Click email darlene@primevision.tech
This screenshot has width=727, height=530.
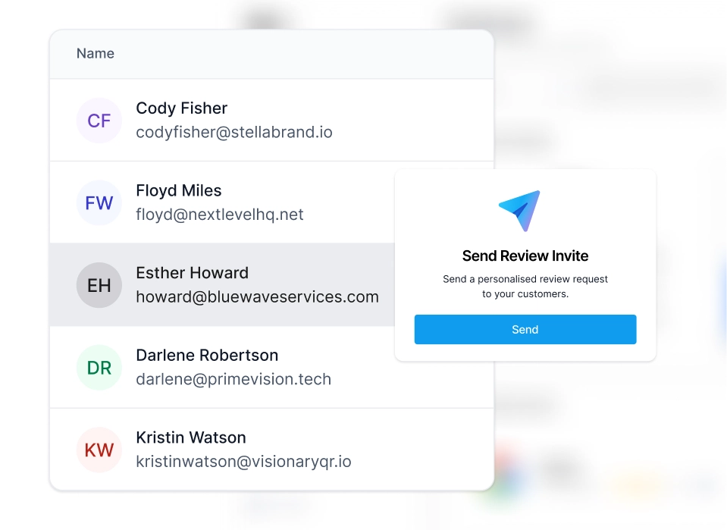pos(233,379)
